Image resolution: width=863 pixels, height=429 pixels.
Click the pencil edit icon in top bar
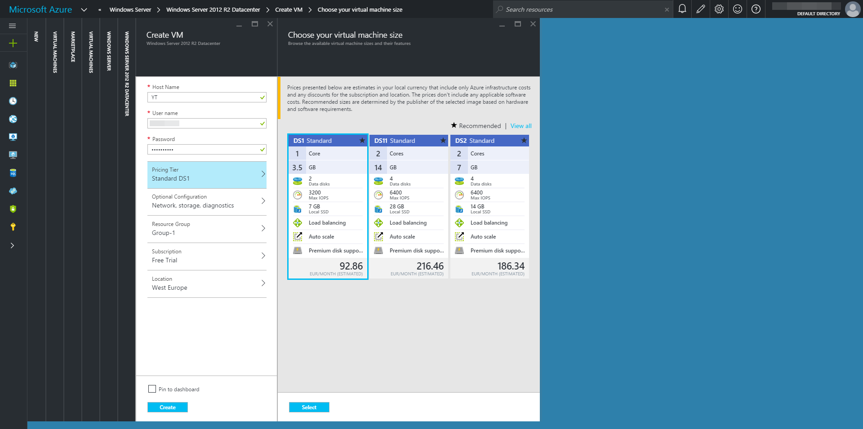(x=701, y=9)
